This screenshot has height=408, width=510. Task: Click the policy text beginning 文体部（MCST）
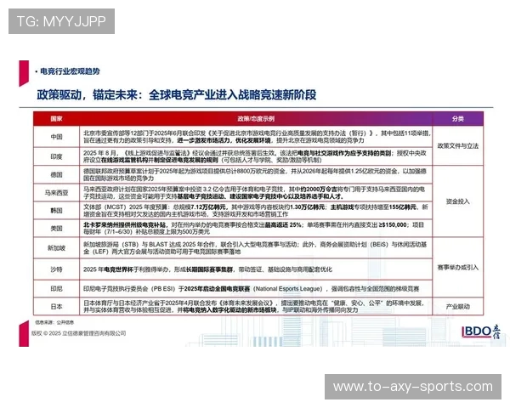256,211
